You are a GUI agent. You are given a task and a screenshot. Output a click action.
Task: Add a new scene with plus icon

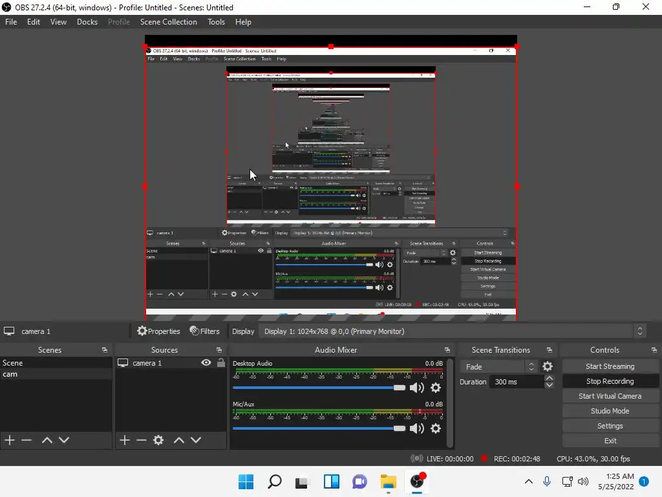(x=10, y=440)
